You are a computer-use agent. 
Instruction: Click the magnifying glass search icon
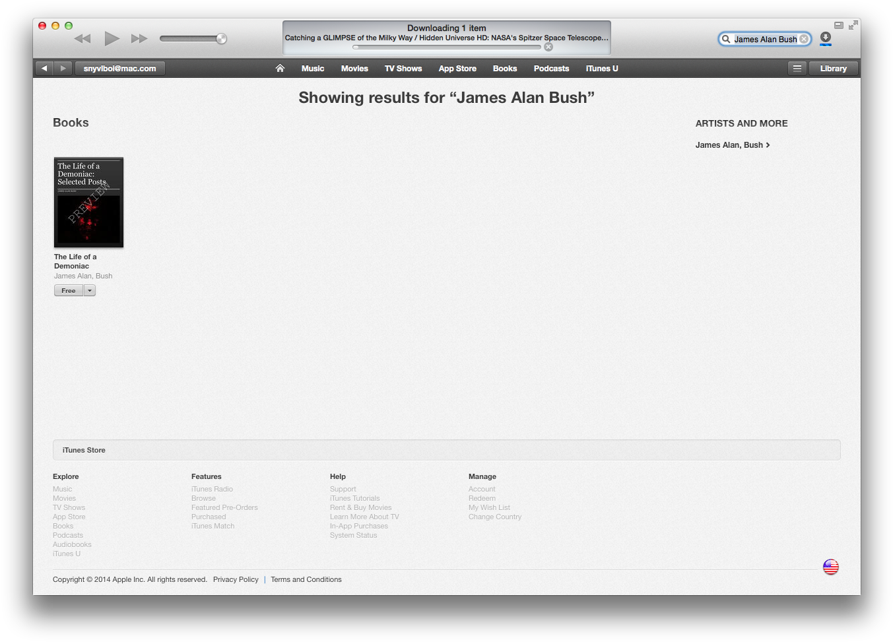pyautogui.click(x=726, y=39)
